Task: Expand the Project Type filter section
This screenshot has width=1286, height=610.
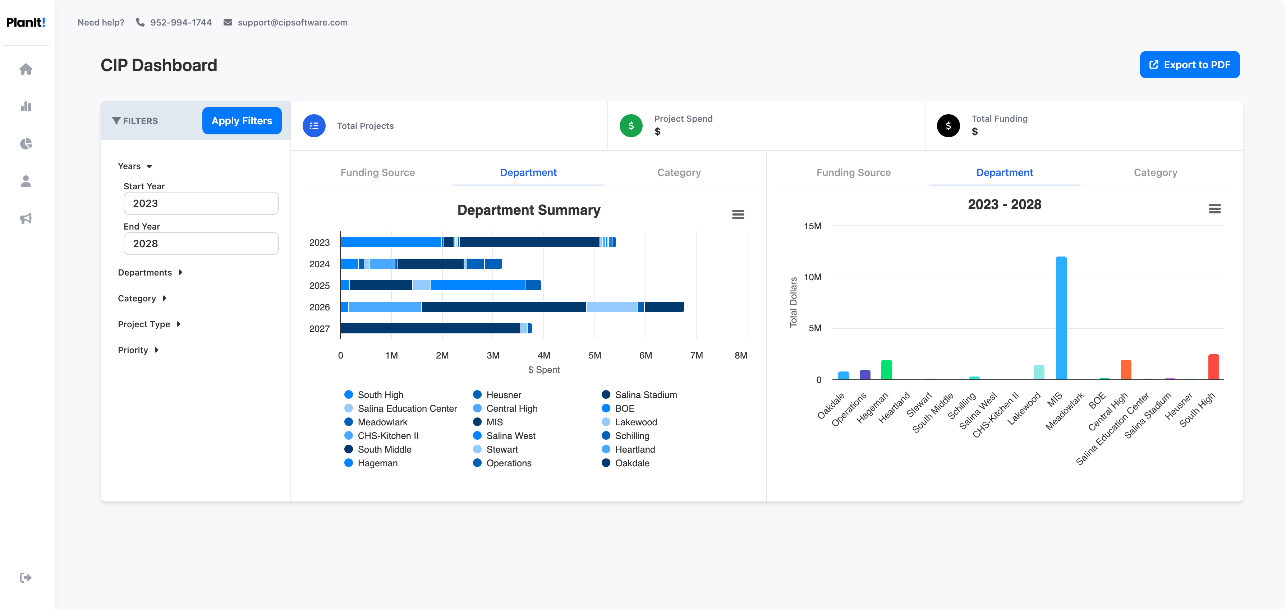Action: (149, 324)
